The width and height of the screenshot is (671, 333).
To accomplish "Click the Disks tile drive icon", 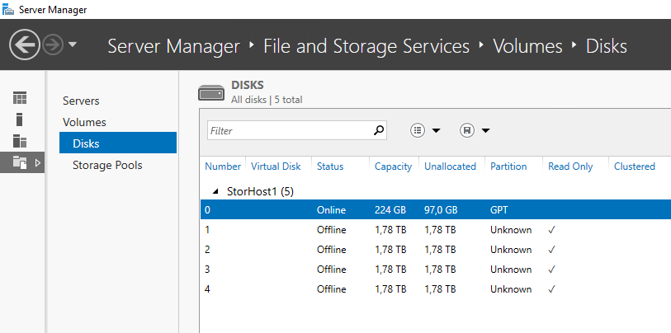I will 211,93.
